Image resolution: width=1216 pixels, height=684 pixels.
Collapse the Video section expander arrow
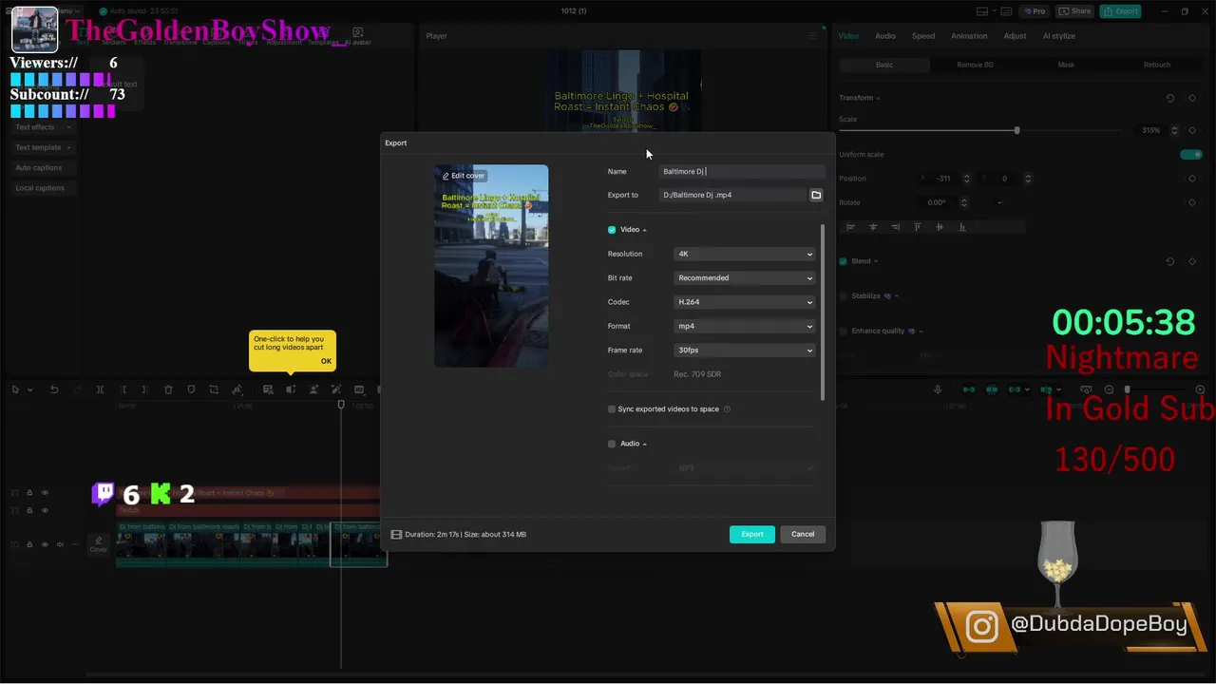(x=644, y=230)
